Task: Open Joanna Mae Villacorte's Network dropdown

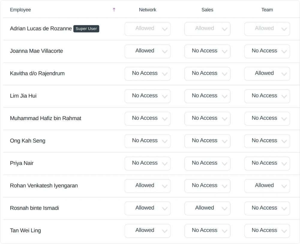Action: (x=148, y=51)
